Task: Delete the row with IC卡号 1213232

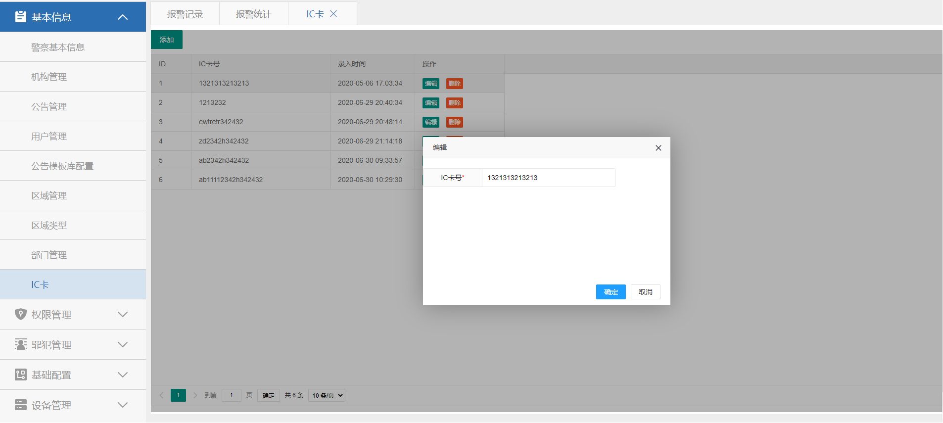Action: (x=454, y=103)
